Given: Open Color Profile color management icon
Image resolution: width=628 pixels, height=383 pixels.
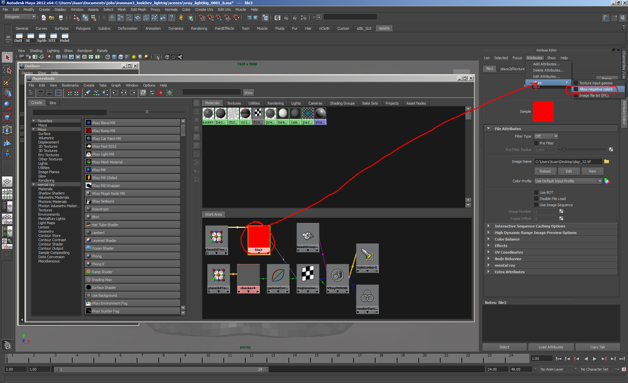Looking at the screenshot, I should click(x=607, y=181).
